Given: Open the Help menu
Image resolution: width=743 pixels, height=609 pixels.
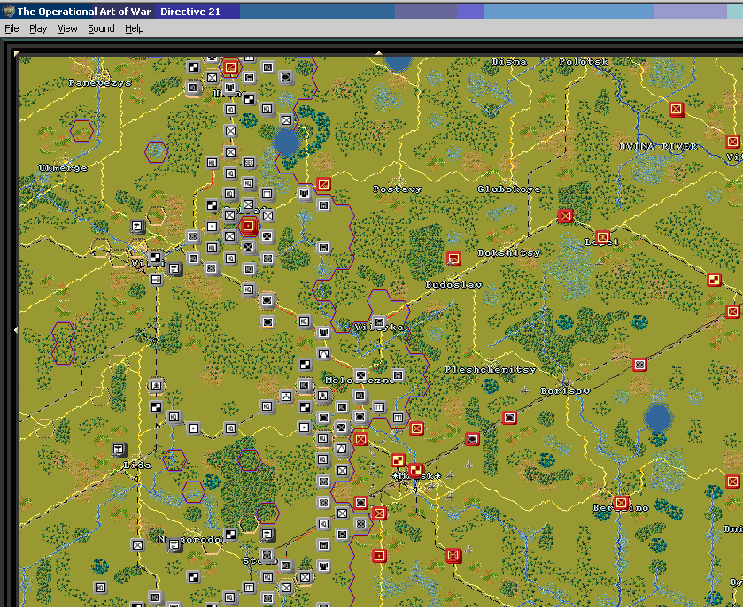Looking at the screenshot, I should click(134, 28).
